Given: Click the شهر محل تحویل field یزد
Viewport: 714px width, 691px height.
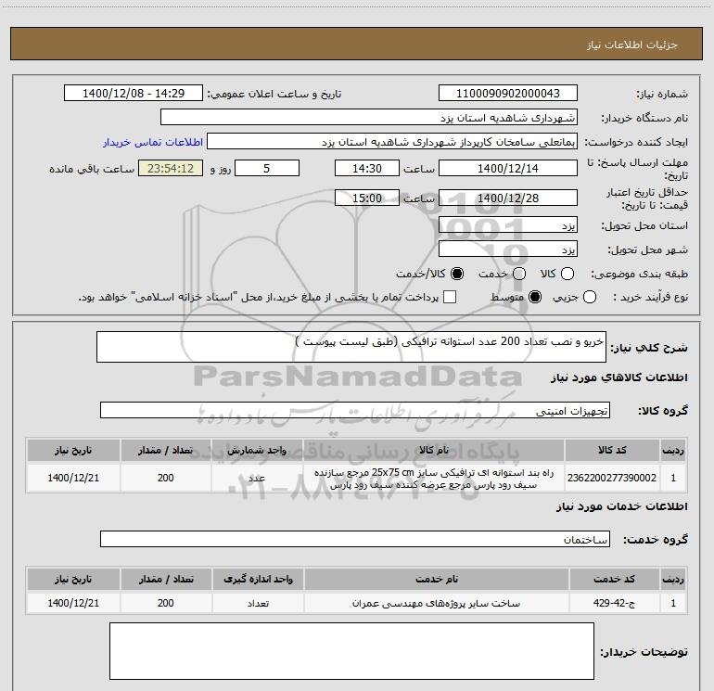Looking at the screenshot, I should 508,250.
